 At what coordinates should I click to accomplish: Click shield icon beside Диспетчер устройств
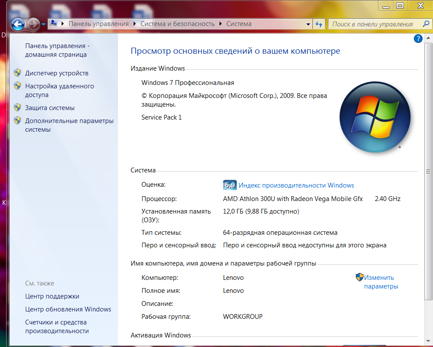tap(17, 73)
